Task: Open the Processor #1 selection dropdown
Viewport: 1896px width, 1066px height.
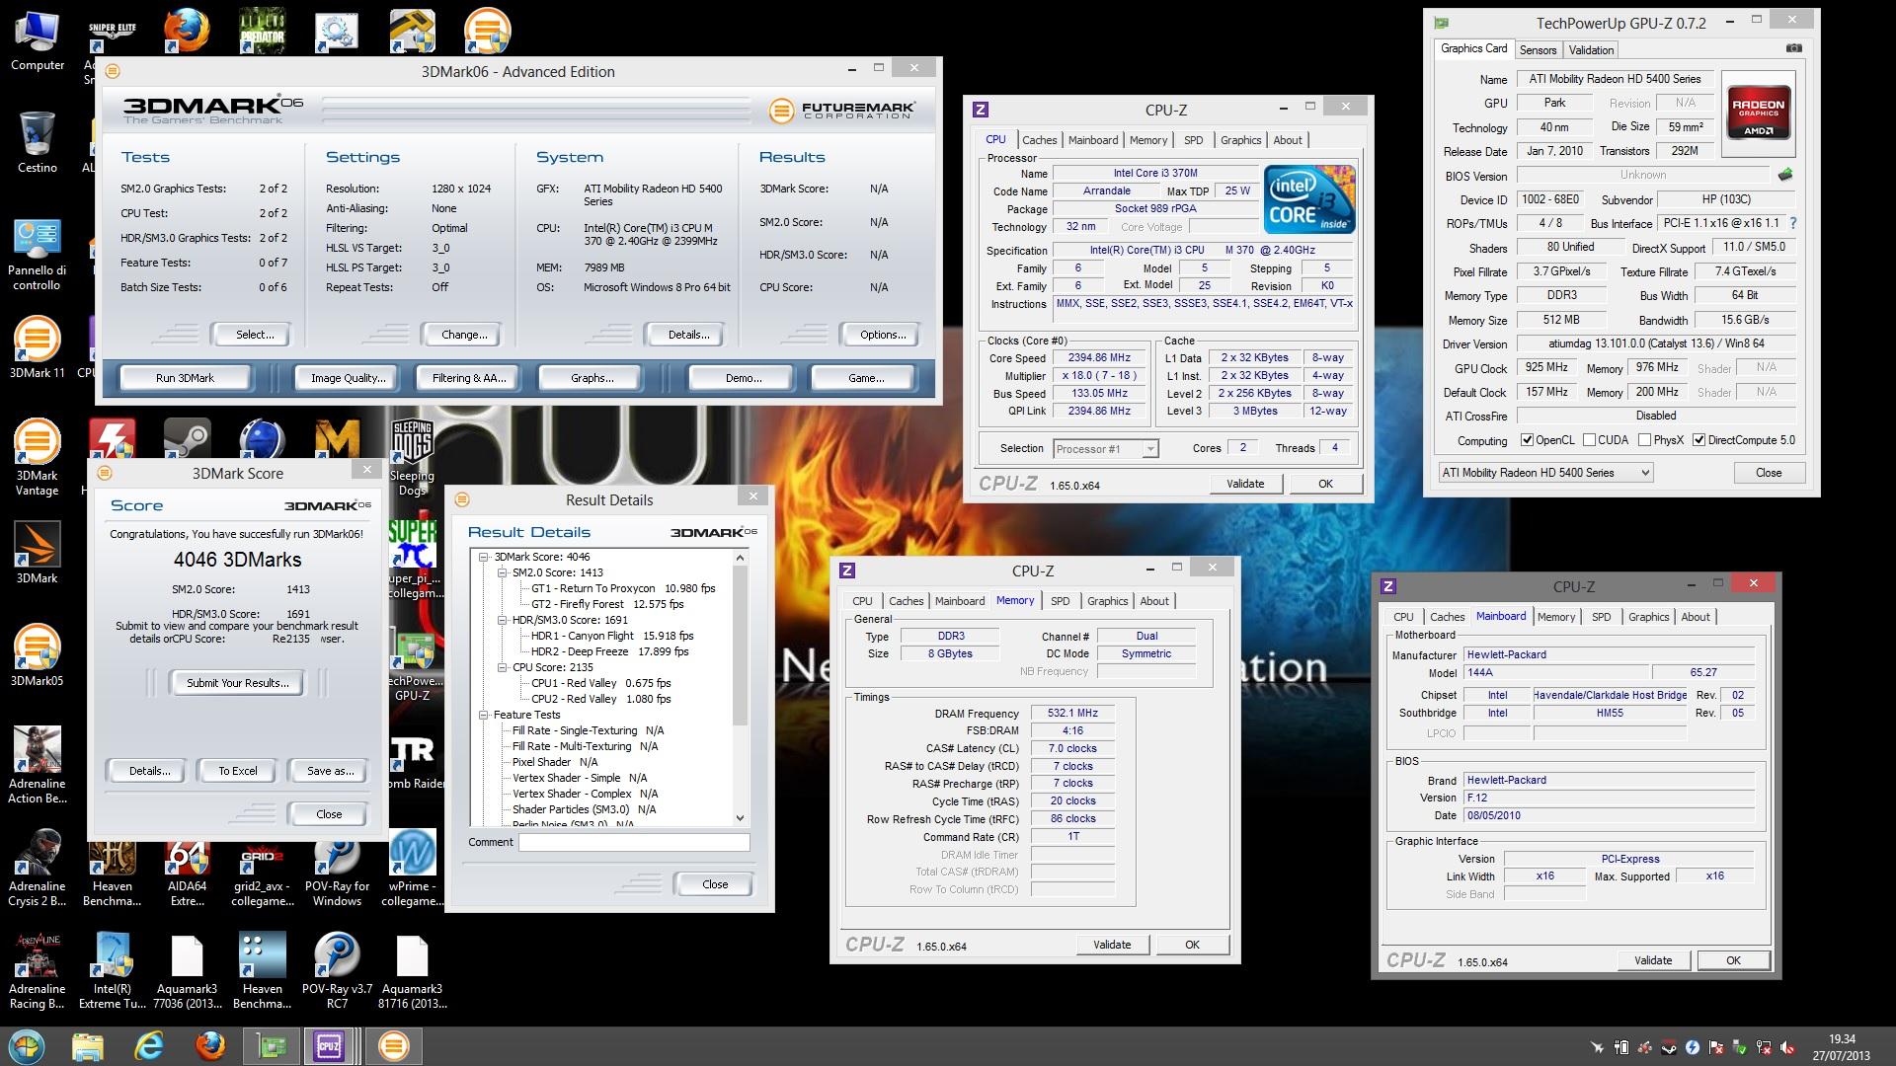Action: click(1105, 449)
